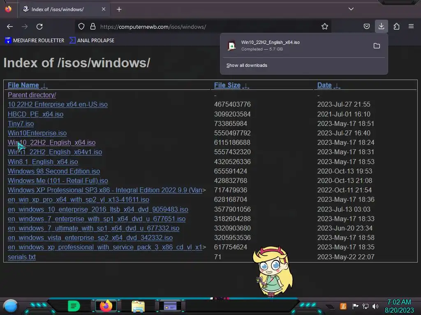Click the browser forward arrow
The height and width of the screenshot is (315, 421).
[25, 27]
